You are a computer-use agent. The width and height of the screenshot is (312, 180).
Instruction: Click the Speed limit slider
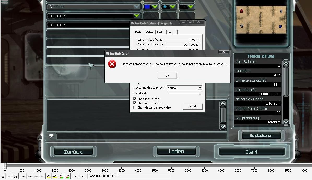(184, 93)
